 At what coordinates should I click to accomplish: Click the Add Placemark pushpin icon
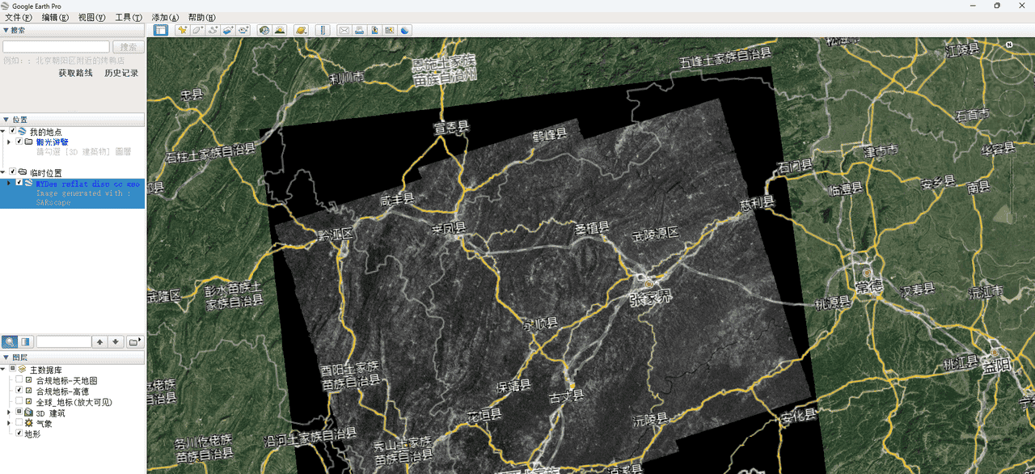pos(182,31)
